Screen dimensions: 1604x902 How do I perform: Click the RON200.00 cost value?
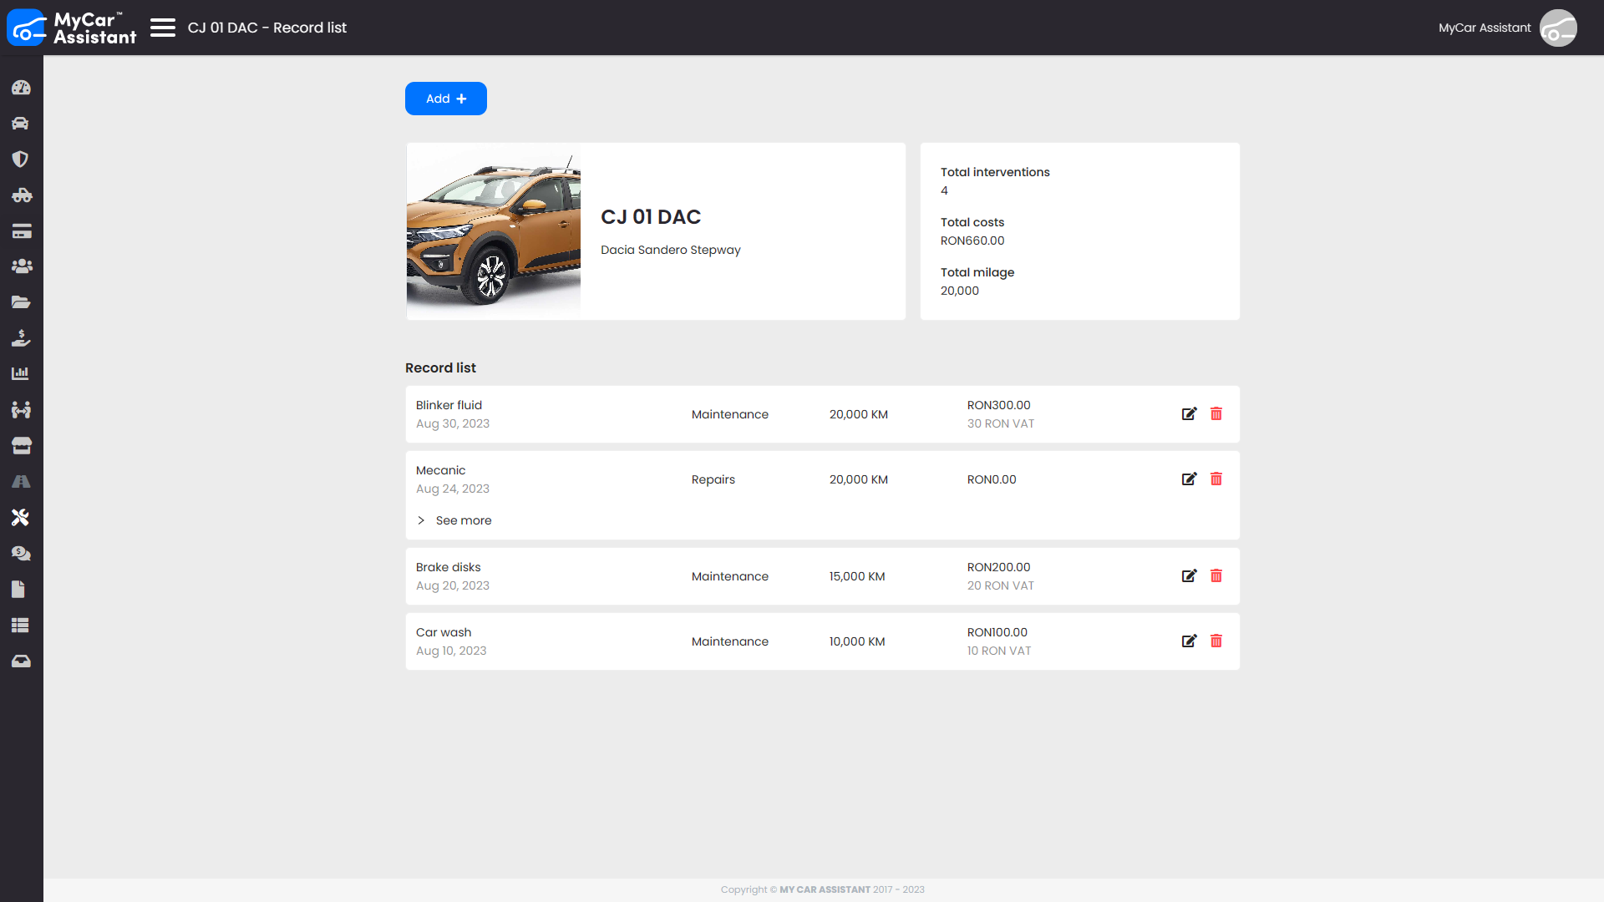click(x=999, y=567)
